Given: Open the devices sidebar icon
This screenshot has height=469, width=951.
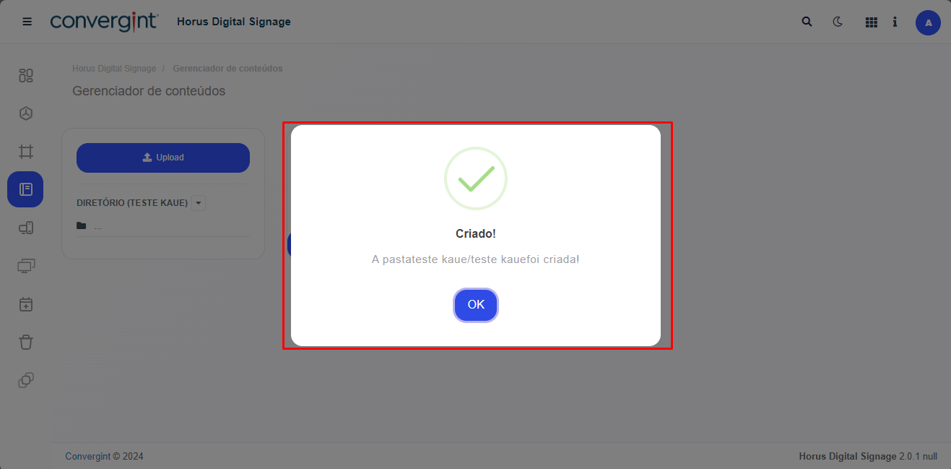Looking at the screenshot, I should tap(26, 228).
